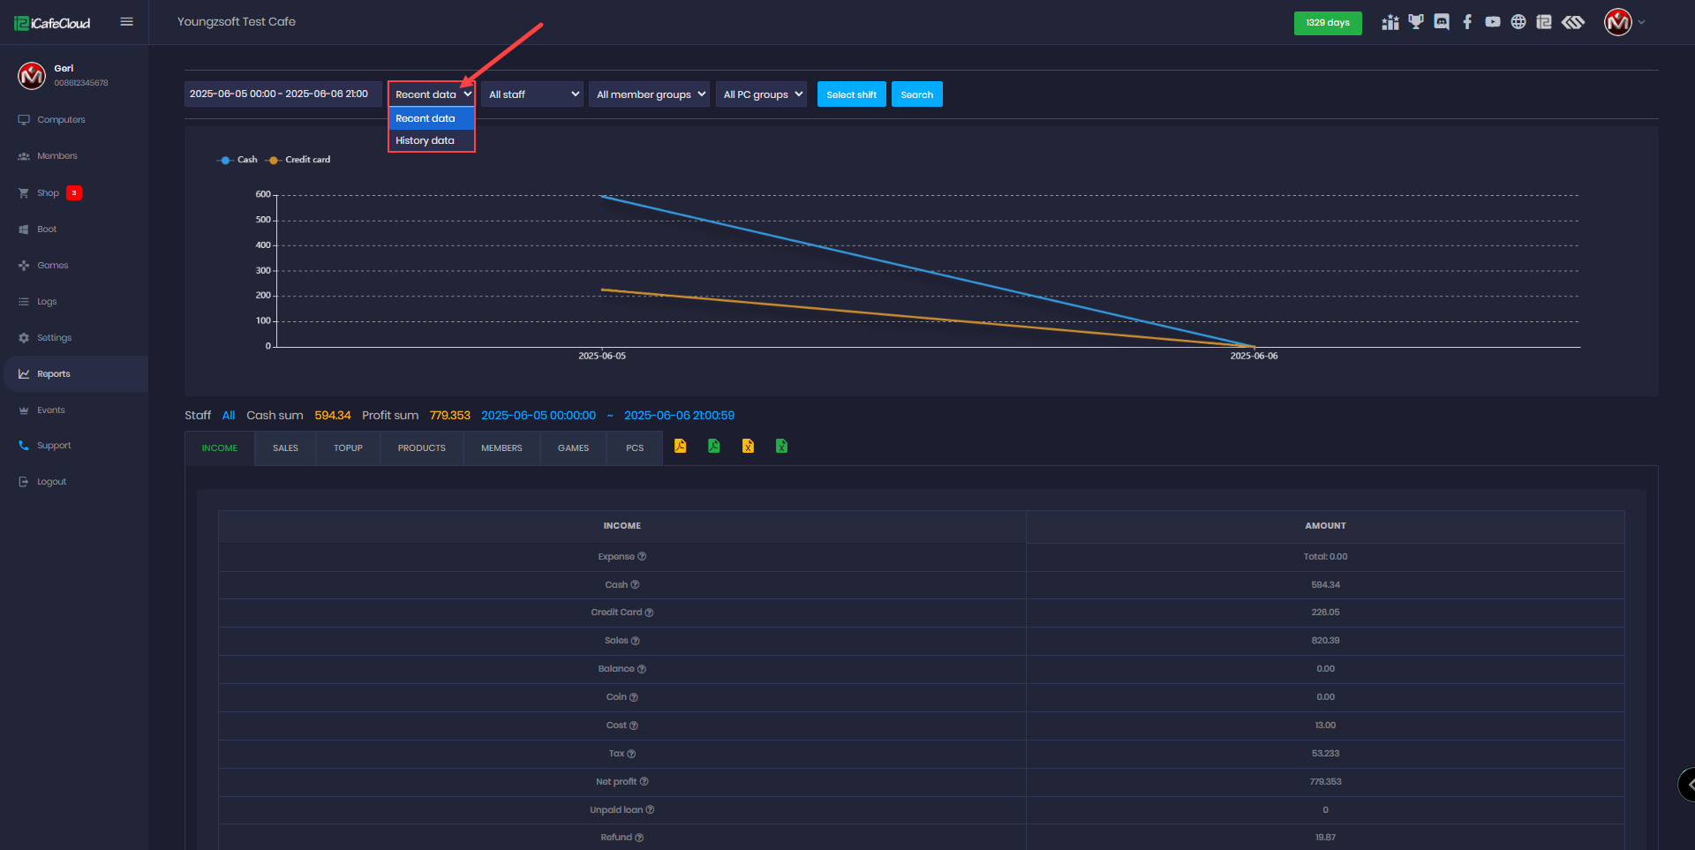Open the Discord icon in top bar
Viewport: 1695px width, 850px height.
pos(1442,22)
